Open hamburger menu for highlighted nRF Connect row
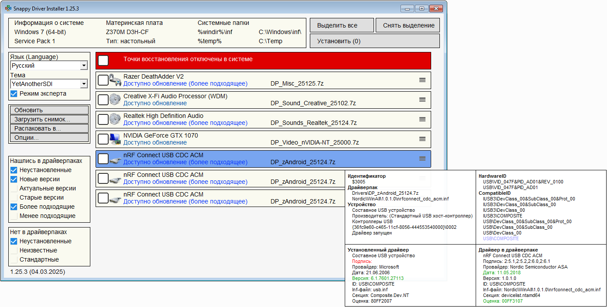Screen dimensions: 607x307 [422, 159]
